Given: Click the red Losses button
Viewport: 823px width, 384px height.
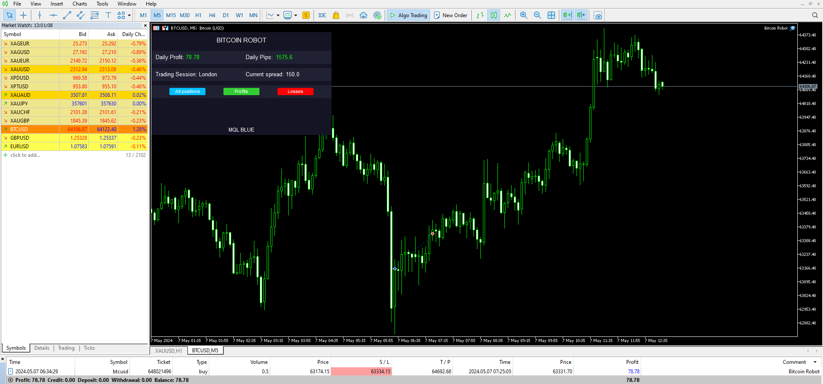Looking at the screenshot, I should [x=295, y=91].
